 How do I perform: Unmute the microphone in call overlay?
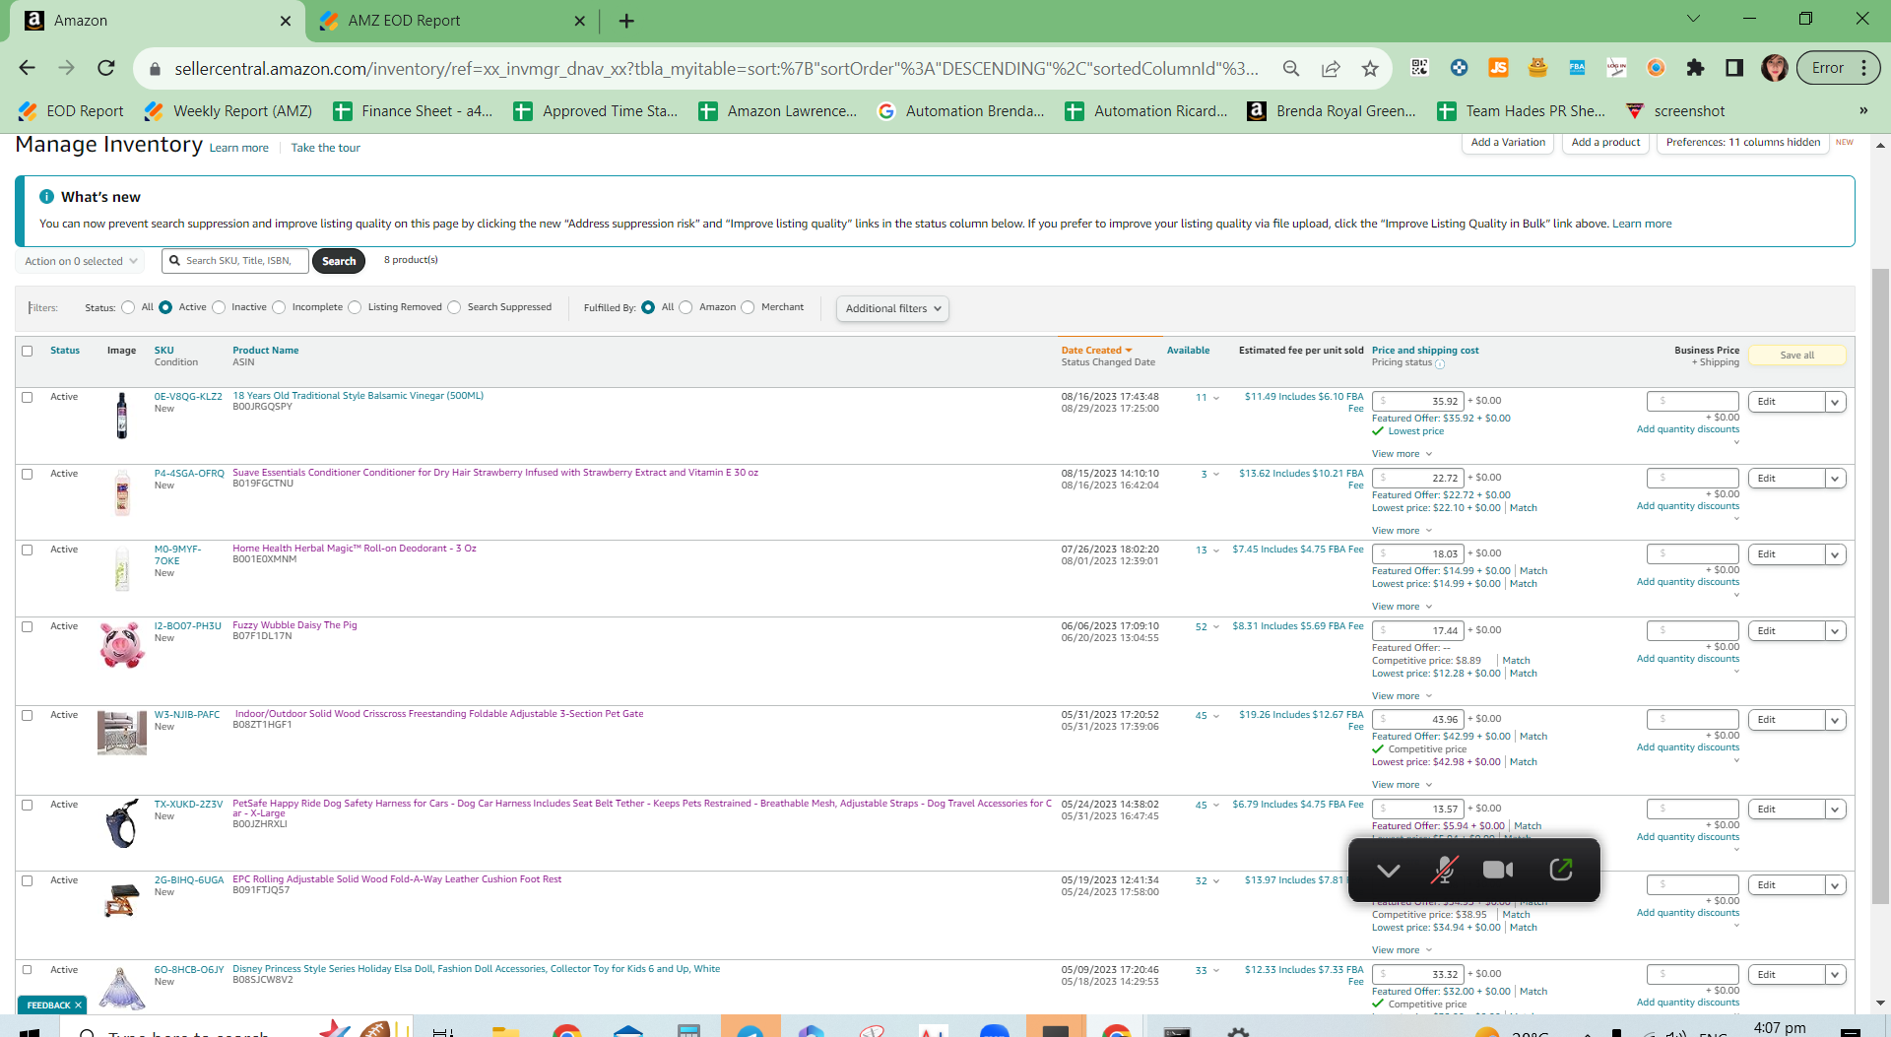coord(1444,870)
